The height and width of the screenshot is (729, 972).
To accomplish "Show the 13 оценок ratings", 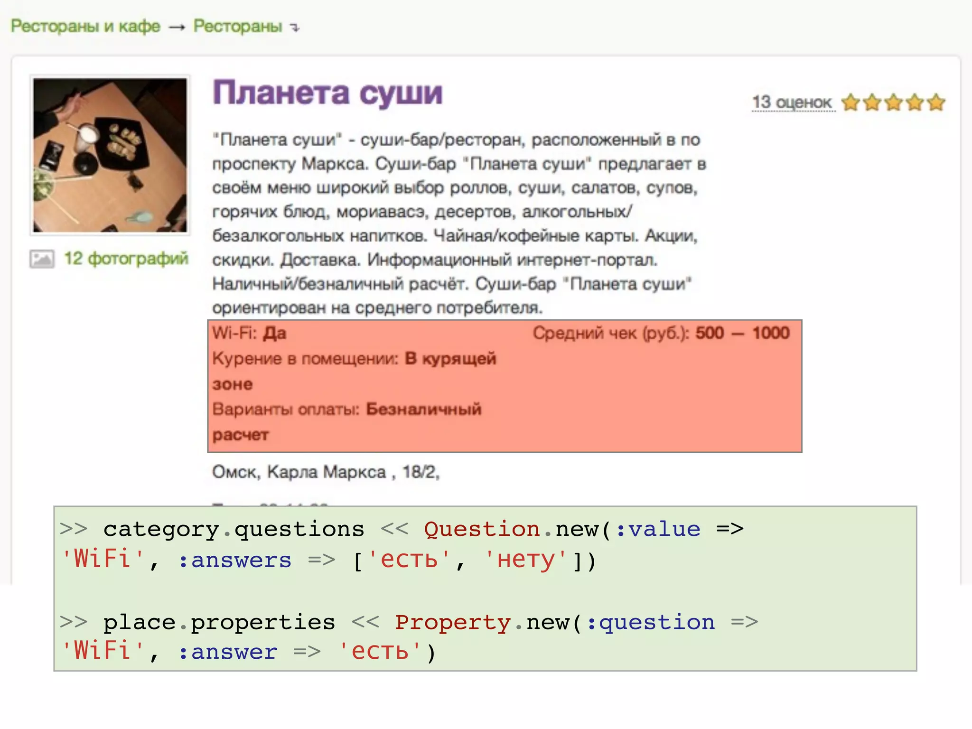I will tap(793, 102).
